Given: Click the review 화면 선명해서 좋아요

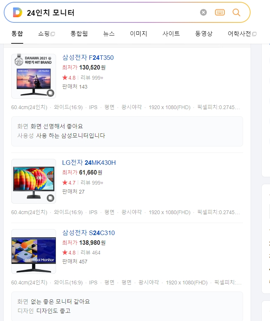Looking at the screenshot, I should point(57,126).
